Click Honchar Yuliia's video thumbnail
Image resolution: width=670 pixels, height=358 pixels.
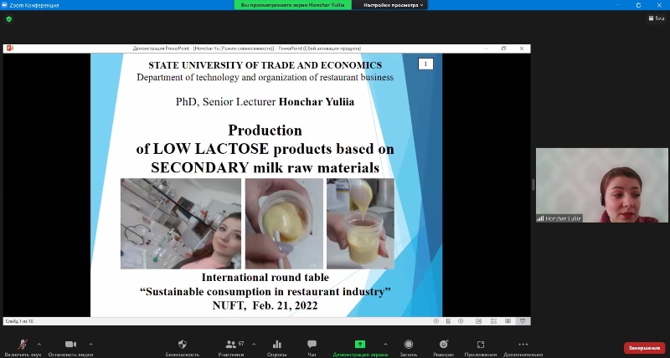(601, 185)
